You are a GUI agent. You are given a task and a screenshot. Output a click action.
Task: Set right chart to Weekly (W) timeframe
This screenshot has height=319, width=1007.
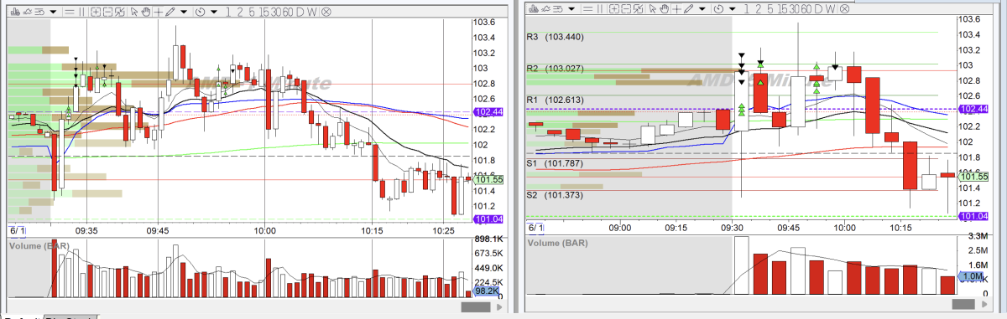(830, 10)
